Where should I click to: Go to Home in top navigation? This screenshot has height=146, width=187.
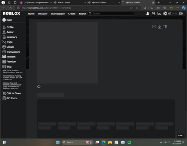point(31,13)
